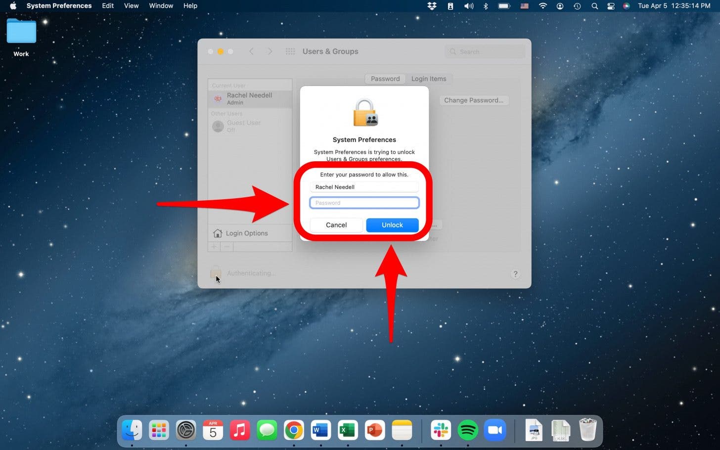720x450 pixels.
Task: Open Control Center in menu bar
Action: tap(611, 6)
